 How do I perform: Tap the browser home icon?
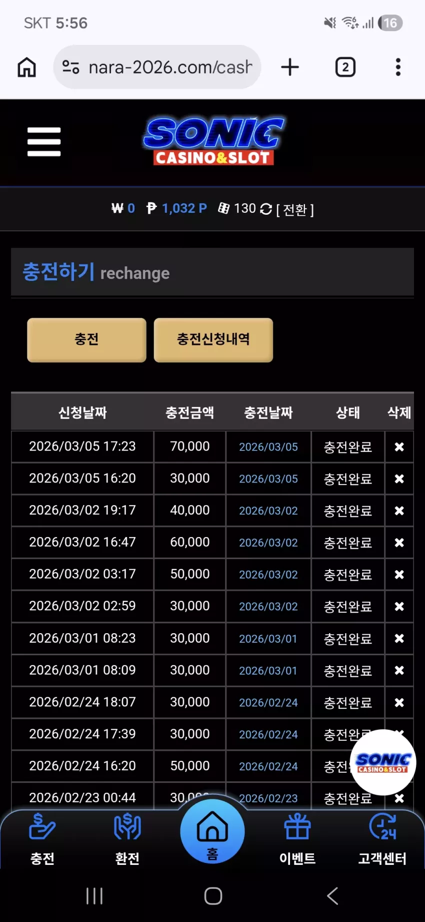tap(27, 67)
